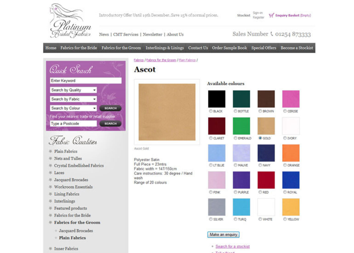The height and width of the screenshot is (253, 354).
Task: Open the Search by Quality dropdown
Action: (x=73, y=90)
